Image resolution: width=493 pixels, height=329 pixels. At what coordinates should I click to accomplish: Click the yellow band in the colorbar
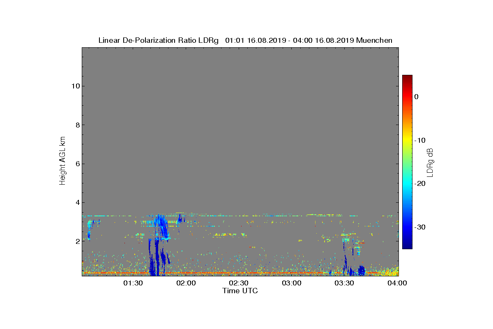(407, 140)
